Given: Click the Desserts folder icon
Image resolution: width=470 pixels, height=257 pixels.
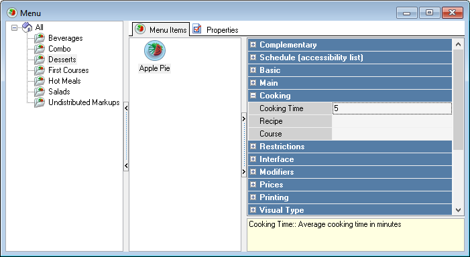Looking at the screenshot, I should [40, 60].
